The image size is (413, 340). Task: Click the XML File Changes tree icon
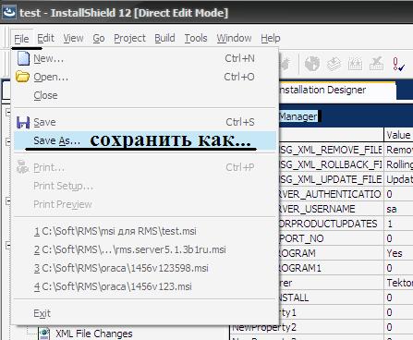[44, 334]
